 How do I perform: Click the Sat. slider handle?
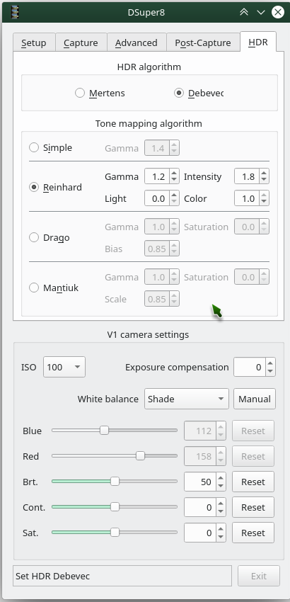115,533
